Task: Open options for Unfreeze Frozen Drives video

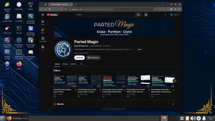Action: click(125, 90)
